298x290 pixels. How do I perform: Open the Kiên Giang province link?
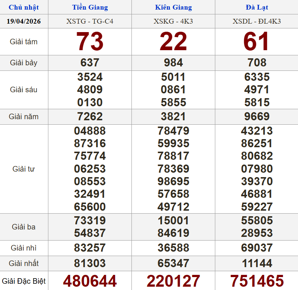[x=173, y=7]
